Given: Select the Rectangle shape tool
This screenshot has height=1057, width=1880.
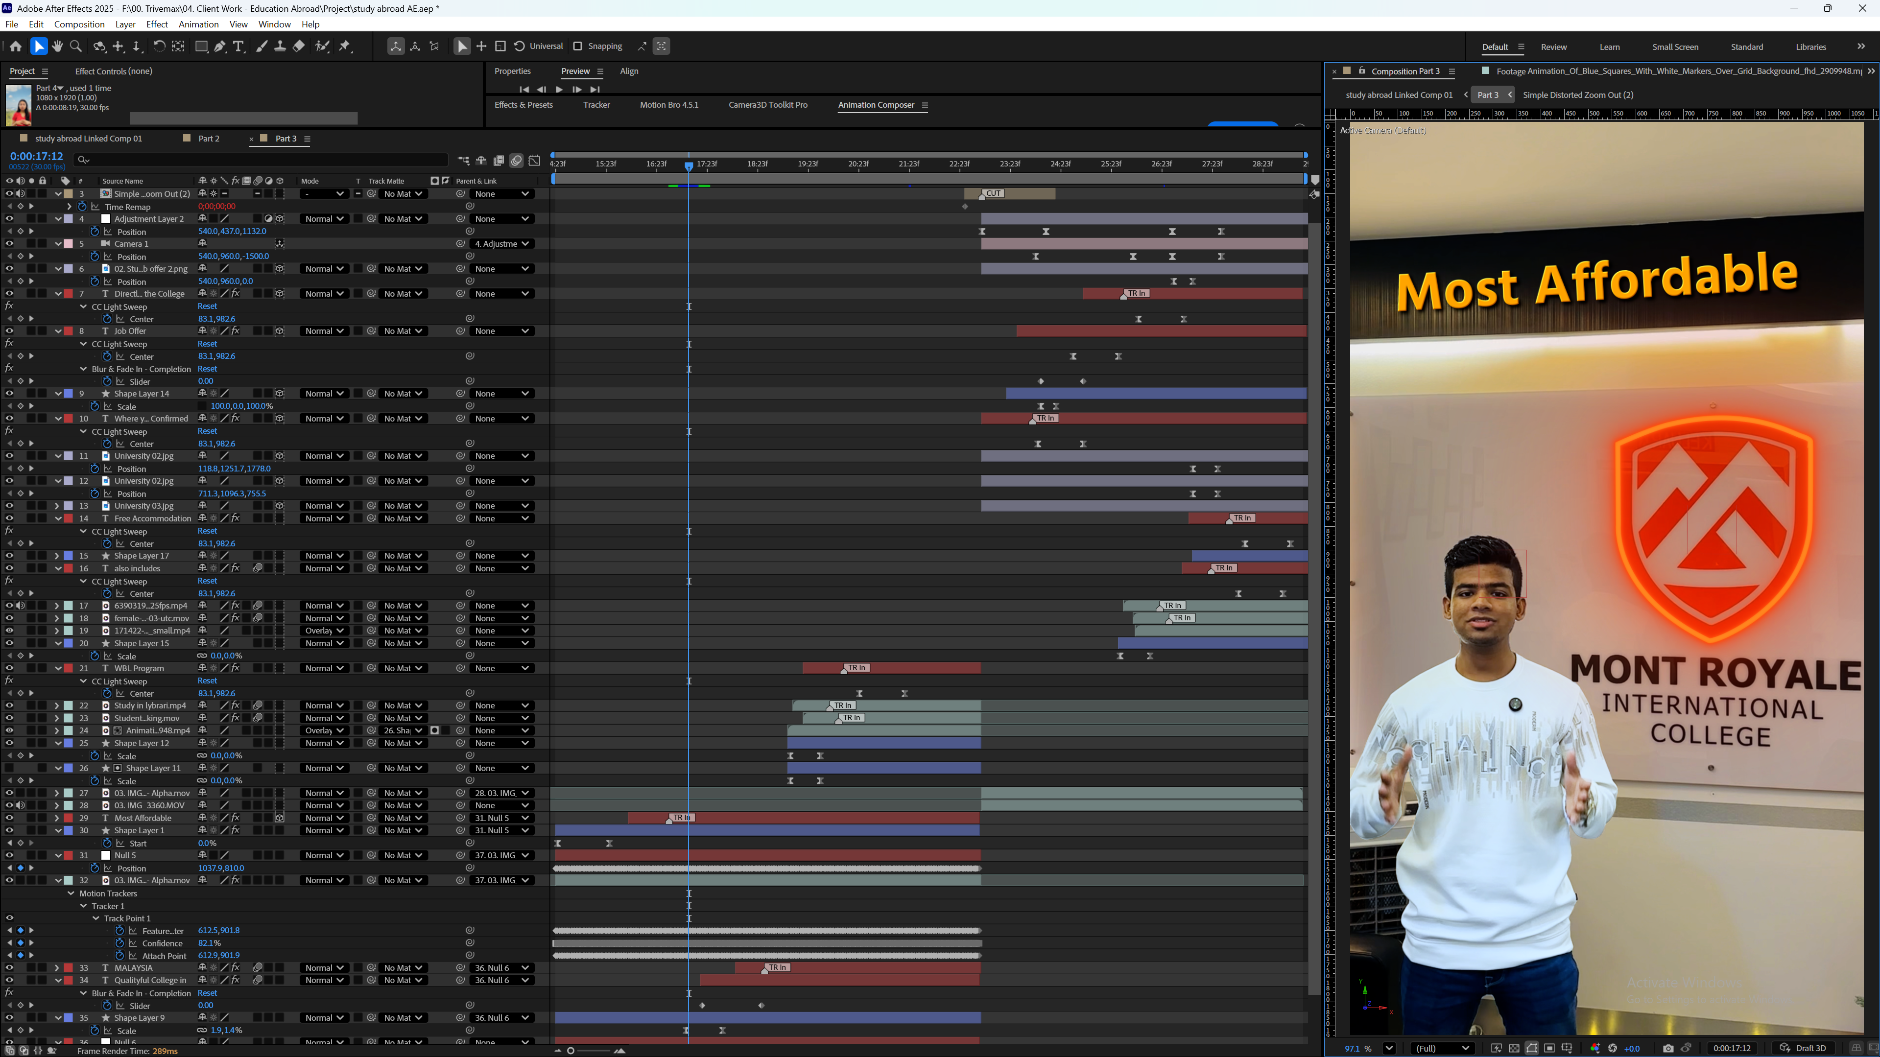Looking at the screenshot, I should coord(201,46).
